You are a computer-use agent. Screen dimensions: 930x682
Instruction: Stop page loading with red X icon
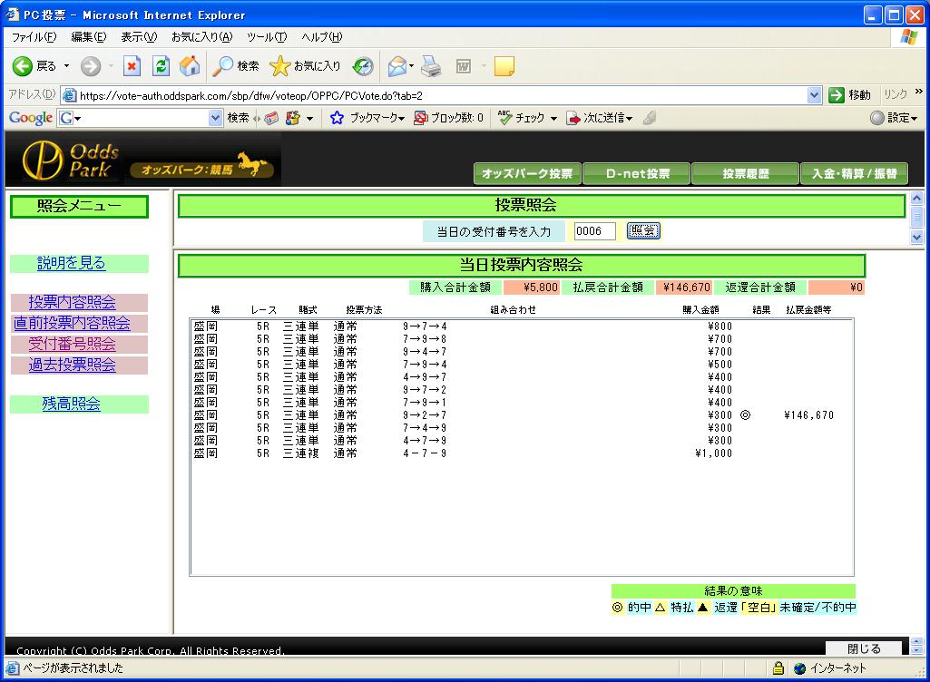tap(132, 66)
